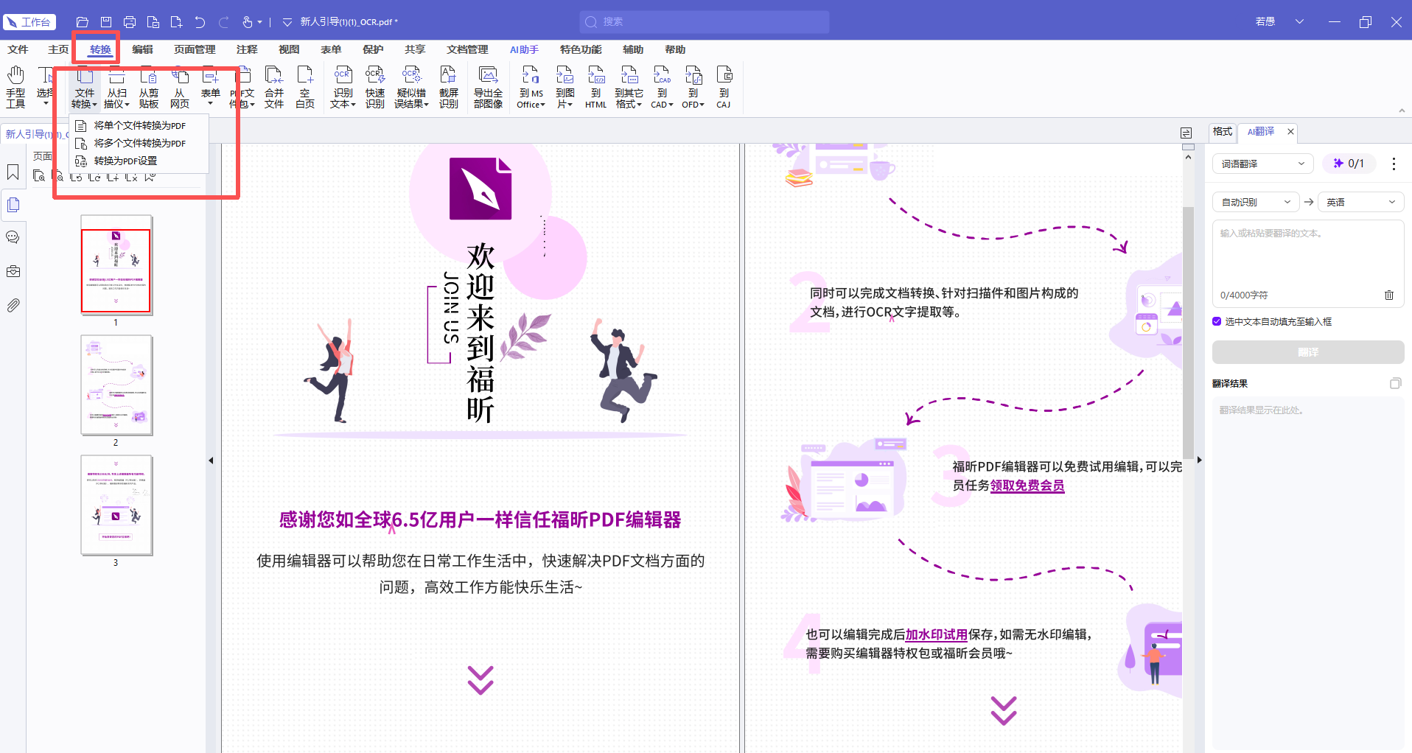Switch to the 格式 side panel tab
The height and width of the screenshot is (753, 1412).
1223,131
